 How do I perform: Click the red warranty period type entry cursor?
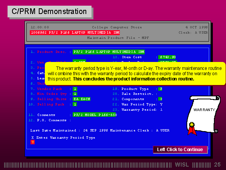coord(32,142)
